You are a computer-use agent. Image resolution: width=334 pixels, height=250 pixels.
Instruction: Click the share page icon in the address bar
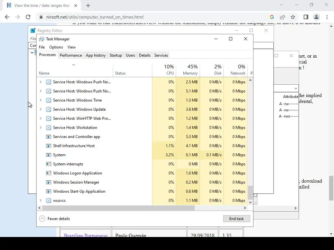pos(282,17)
